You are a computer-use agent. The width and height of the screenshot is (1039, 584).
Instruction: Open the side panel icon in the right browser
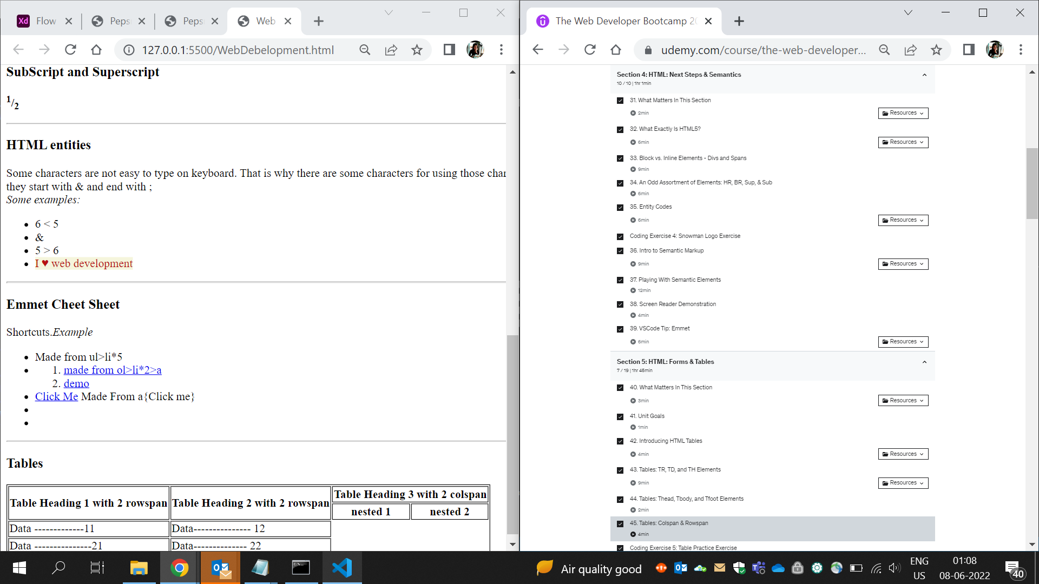click(x=969, y=50)
